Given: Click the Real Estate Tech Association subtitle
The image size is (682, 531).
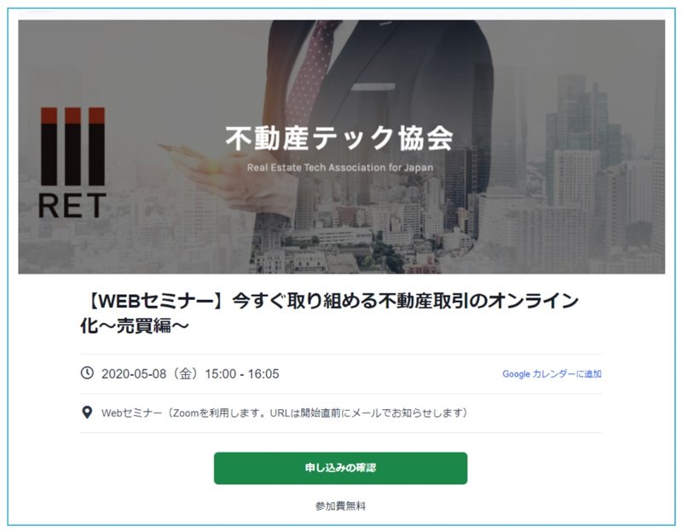Looking at the screenshot, I should pos(340,167).
